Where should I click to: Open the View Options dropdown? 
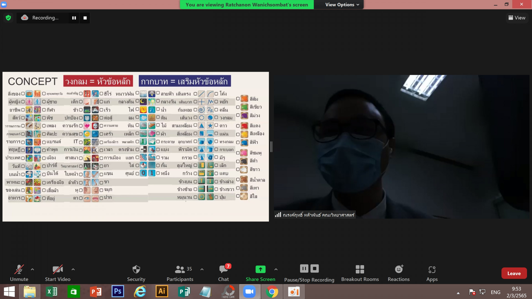342,4
